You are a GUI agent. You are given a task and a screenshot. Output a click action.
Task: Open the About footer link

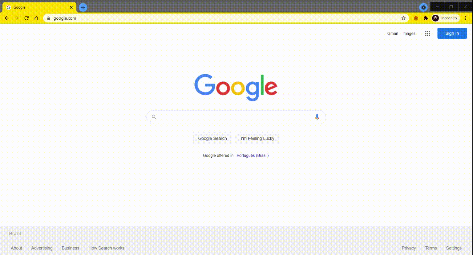16,248
